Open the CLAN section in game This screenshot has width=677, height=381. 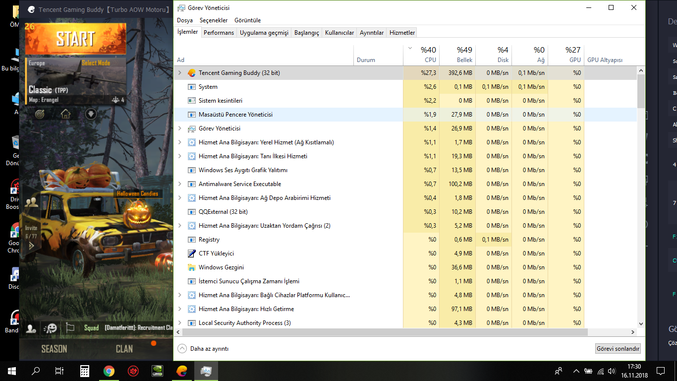pos(124,349)
